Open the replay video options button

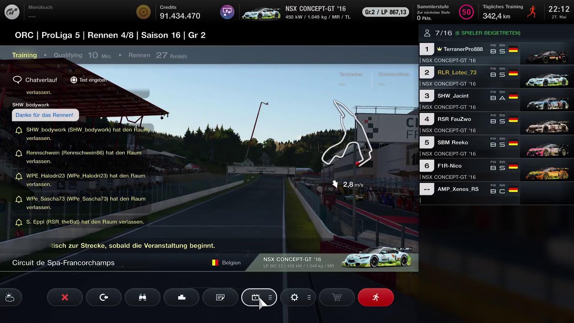(x=259, y=297)
